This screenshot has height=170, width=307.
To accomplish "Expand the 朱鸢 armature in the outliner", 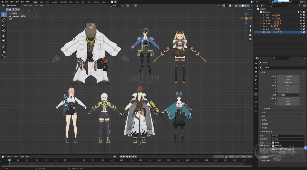I will tap(261, 29).
